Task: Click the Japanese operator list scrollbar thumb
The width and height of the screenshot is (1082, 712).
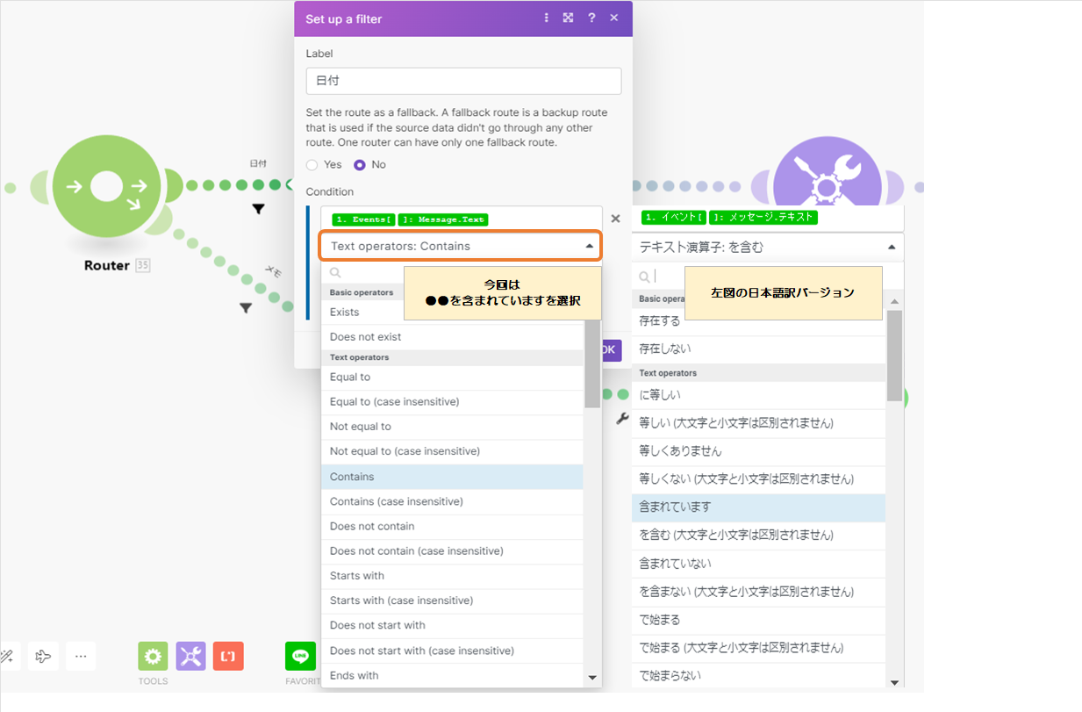Action: (894, 356)
